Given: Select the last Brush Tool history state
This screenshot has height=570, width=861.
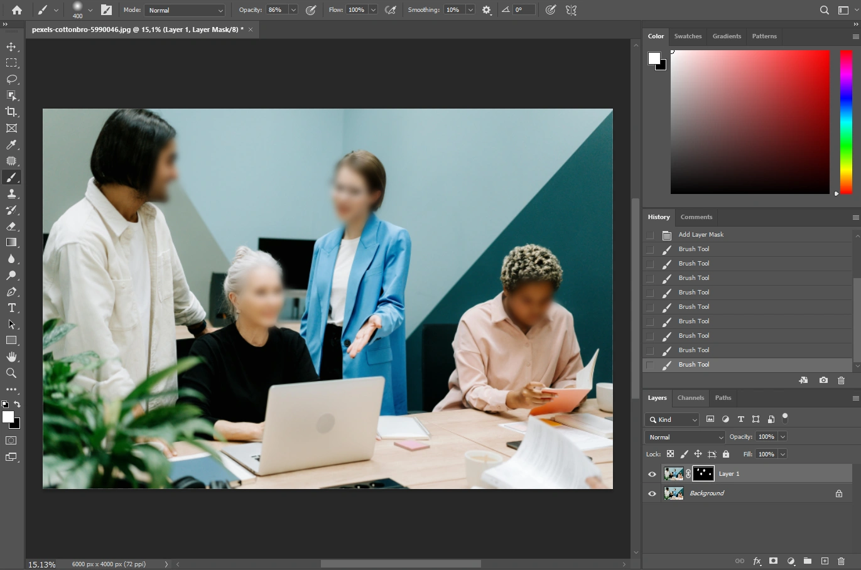Looking at the screenshot, I should [747, 365].
